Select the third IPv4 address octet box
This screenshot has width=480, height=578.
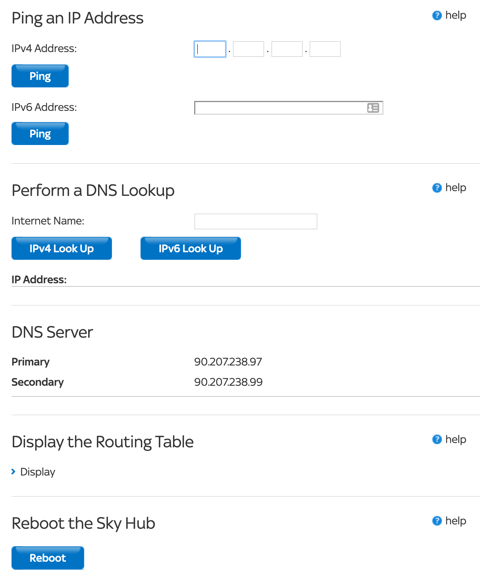287,49
